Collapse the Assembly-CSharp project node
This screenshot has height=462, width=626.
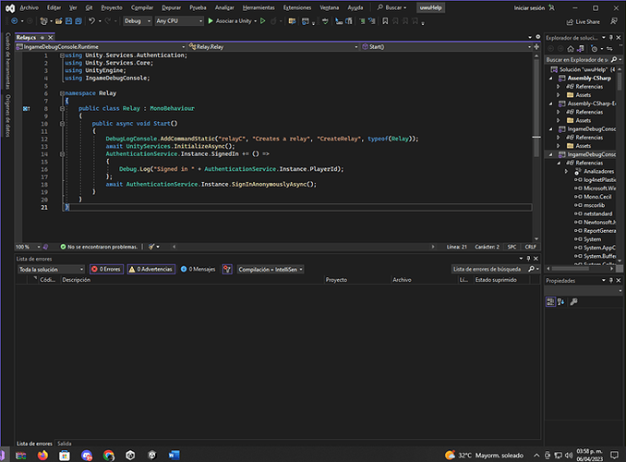tap(551, 79)
